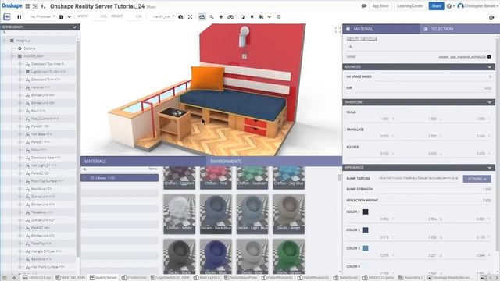Image resolution: width=500 pixels, height=281 pixels.
Task: Open the versions and history icon
Action: [35, 6]
